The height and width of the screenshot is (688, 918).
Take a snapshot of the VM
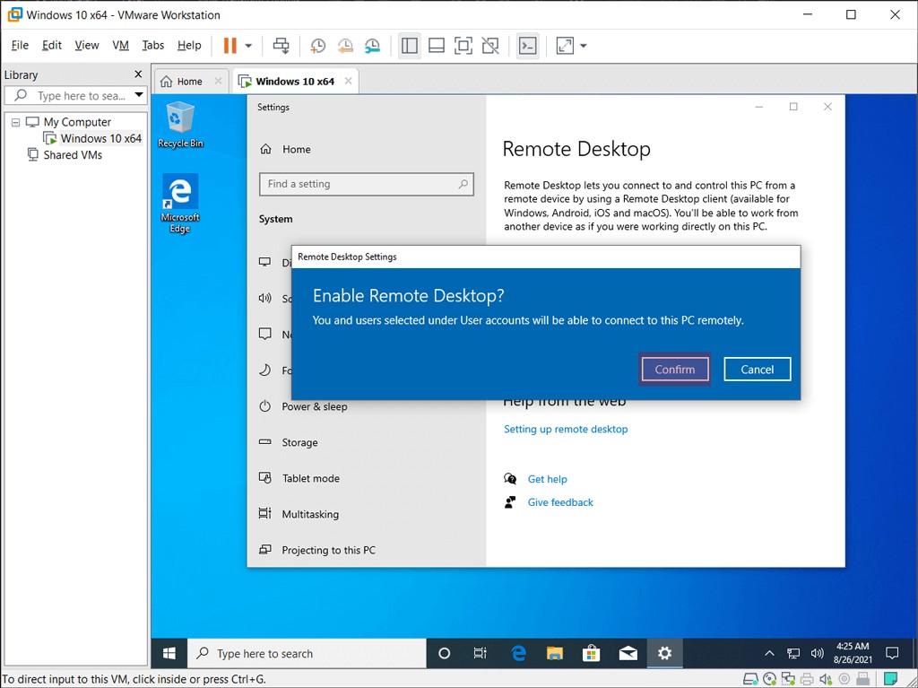point(317,46)
